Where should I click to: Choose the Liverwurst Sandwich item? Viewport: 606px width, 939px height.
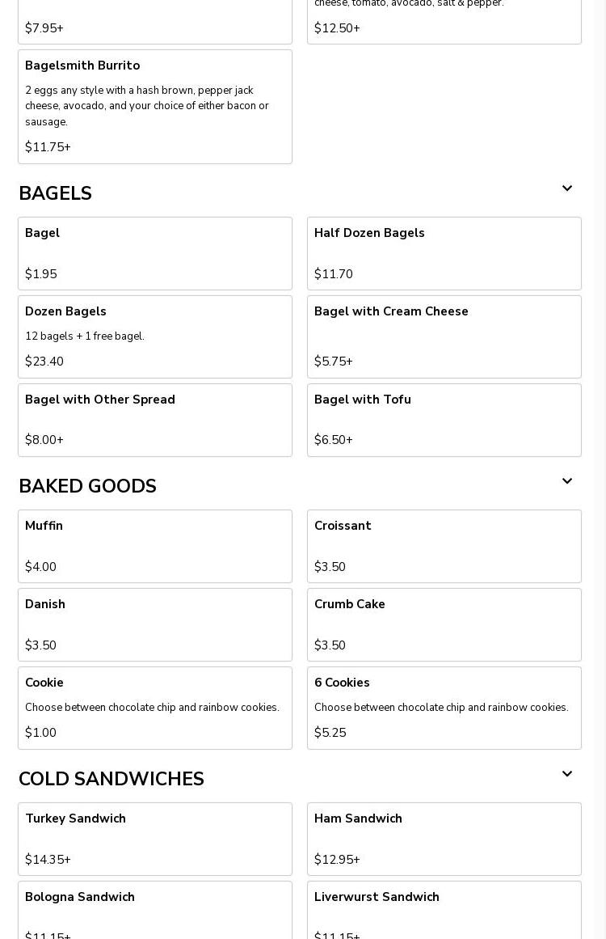pos(444,910)
